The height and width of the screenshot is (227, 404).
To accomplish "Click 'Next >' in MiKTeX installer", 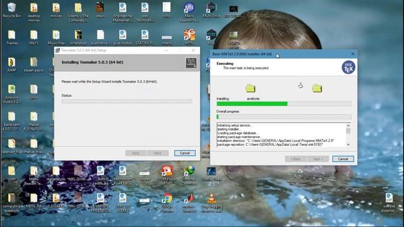I will click(x=318, y=159).
